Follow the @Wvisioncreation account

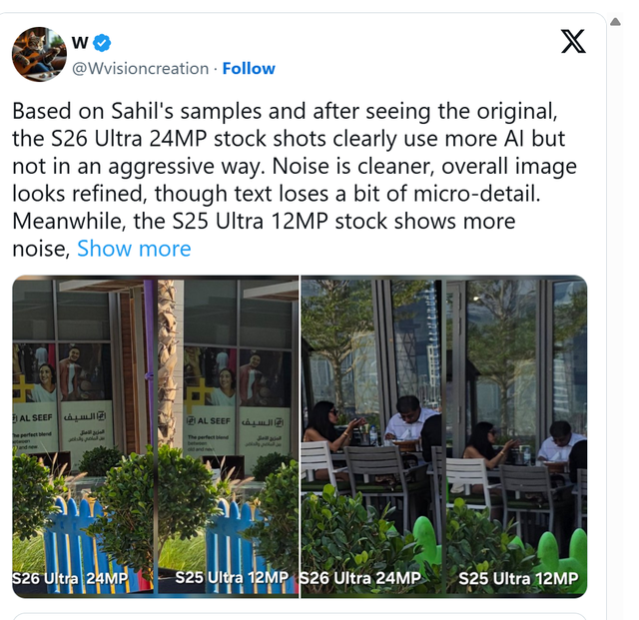point(249,68)
